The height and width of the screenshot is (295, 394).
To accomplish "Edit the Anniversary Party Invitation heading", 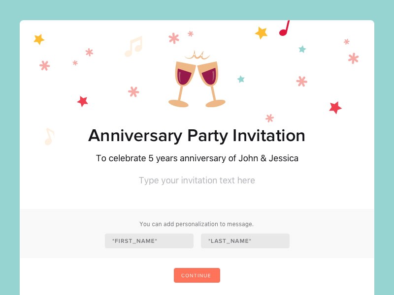I will 197,136.
